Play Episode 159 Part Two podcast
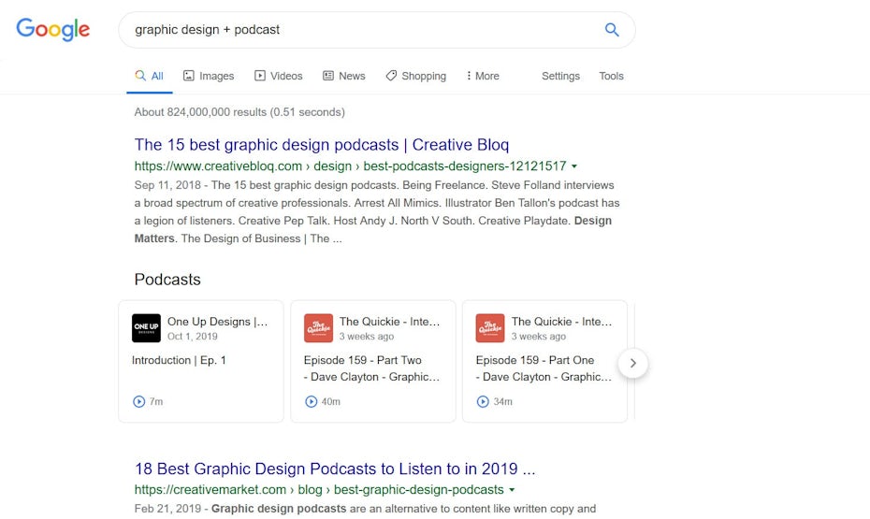 tap(312, 401)
